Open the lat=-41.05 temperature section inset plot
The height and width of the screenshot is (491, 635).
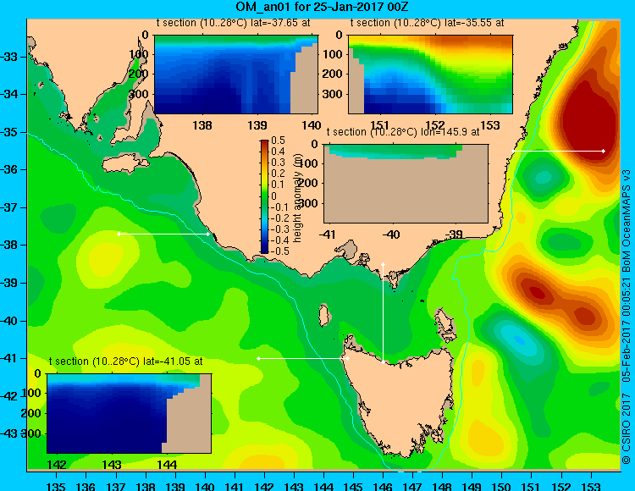(x=129, y=413)
